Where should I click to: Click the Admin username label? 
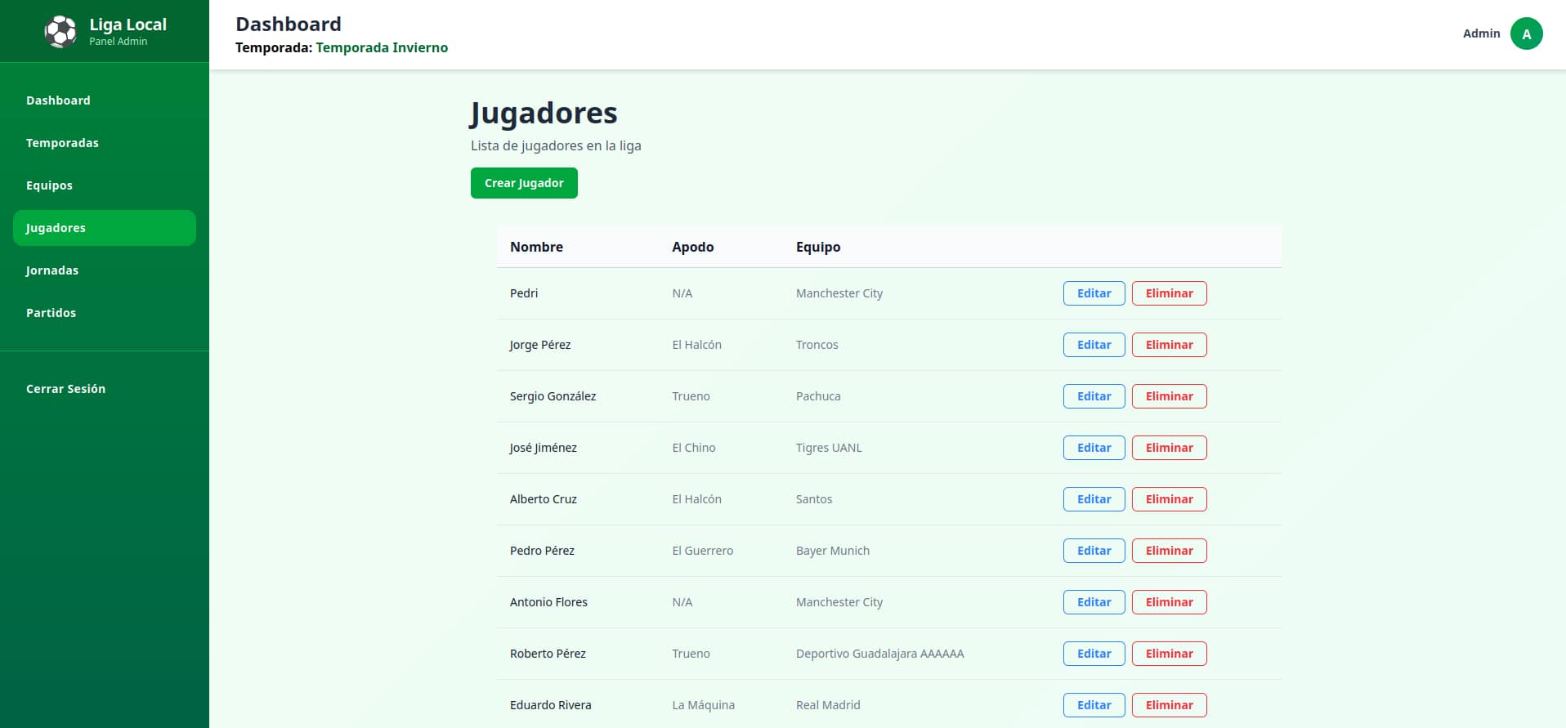(x=1481, y=33)
